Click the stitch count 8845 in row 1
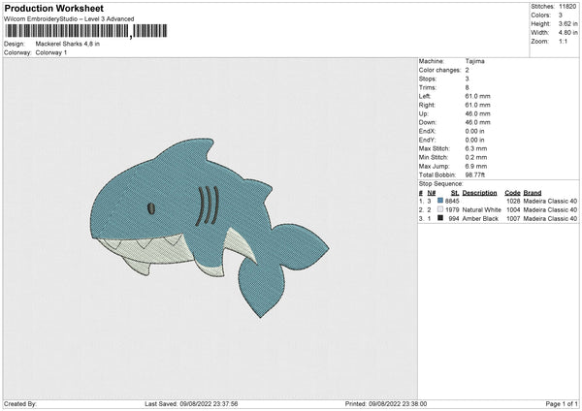This screenshot has height=411, width=582. (452, 201)
